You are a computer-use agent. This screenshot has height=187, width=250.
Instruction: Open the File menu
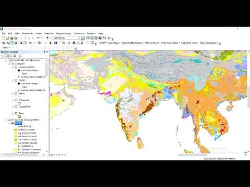pyautogui.click(x=4, y=33)
